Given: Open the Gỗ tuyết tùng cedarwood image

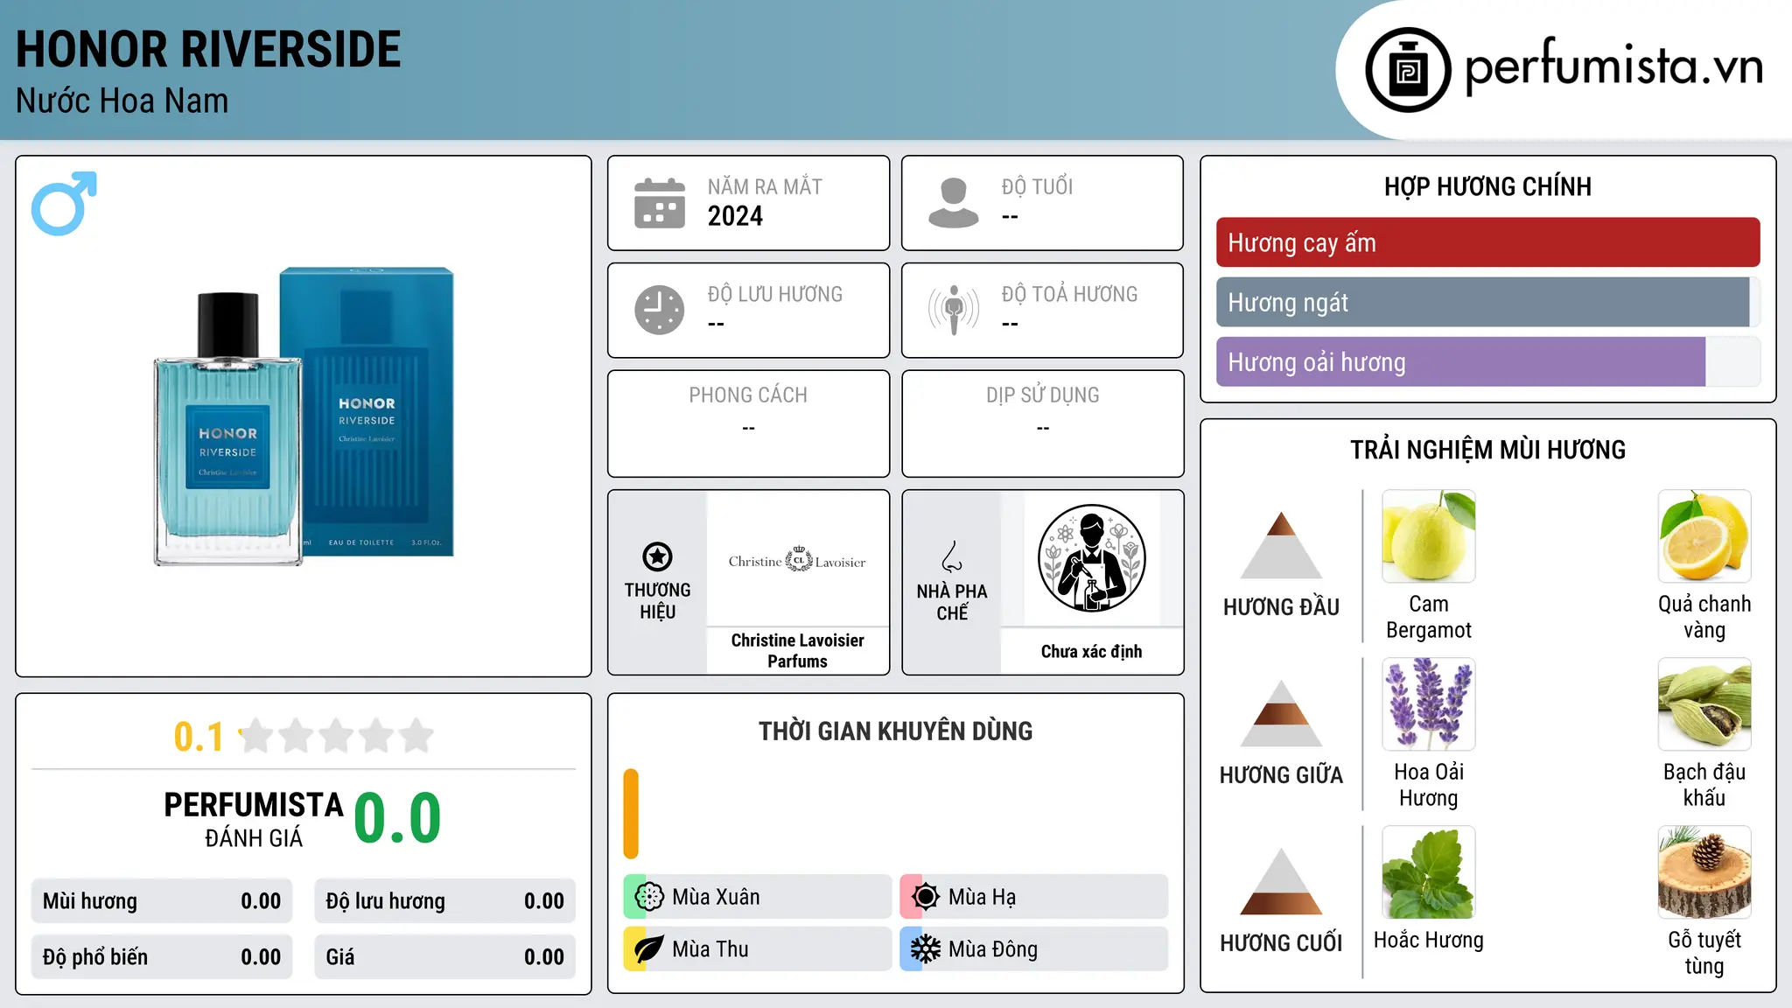Looking at the screenshot, I should (x=1704, y=872).
